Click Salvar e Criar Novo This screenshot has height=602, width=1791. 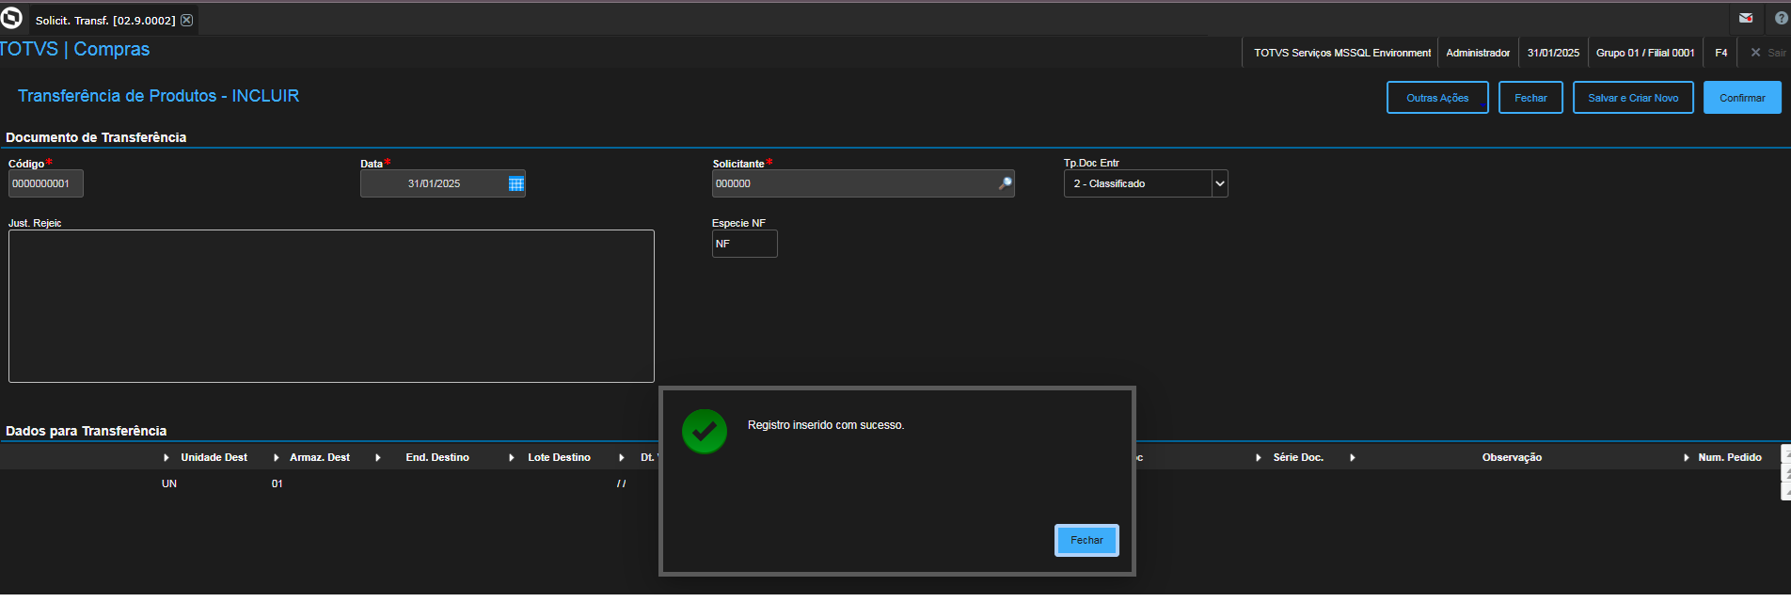pyautogui.click(x=1633, y=98)
